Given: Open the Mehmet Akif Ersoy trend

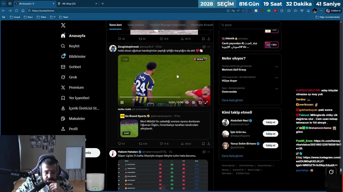Looking at the screenshot, I should point(234,70).
